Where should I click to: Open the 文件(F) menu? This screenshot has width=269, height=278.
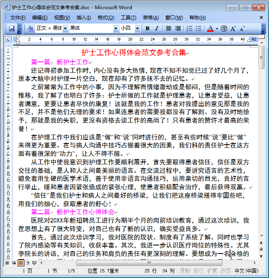(18, 18)
